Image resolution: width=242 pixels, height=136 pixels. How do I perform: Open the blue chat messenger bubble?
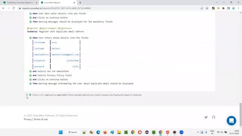pyautogui.click(x=231, y=121)
